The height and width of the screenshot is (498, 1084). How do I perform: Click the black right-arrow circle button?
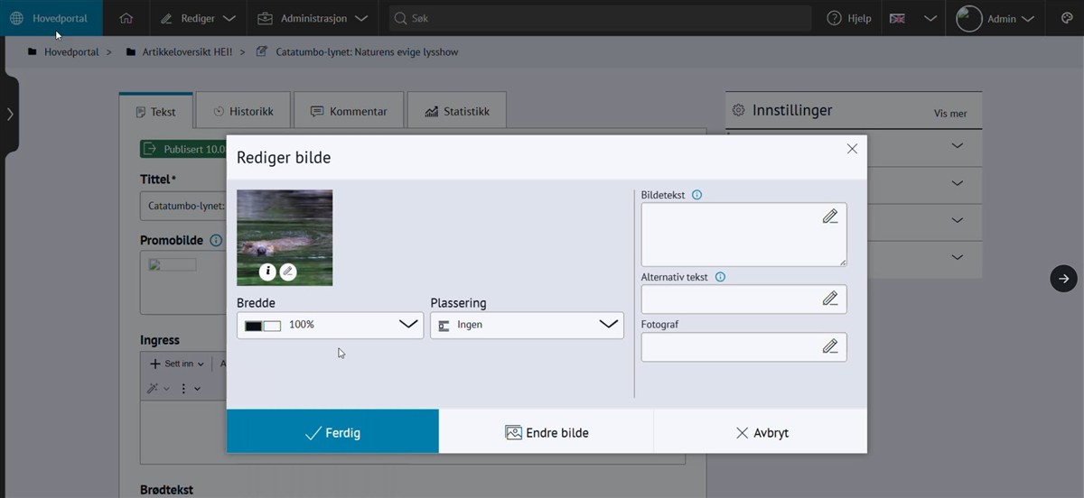point(1063,279)
